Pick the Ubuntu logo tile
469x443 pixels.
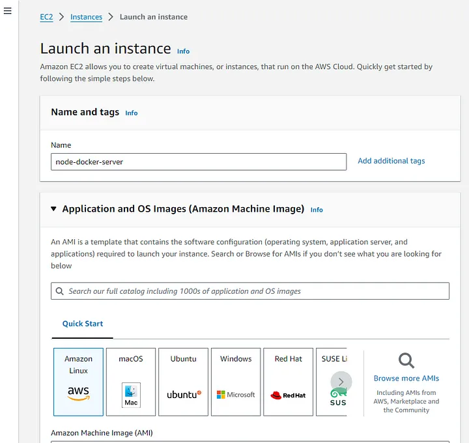click(x=184, y=394)
